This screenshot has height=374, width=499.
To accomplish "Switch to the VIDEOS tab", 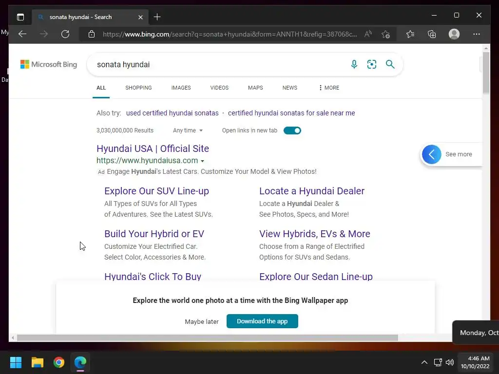I will 219,88.
